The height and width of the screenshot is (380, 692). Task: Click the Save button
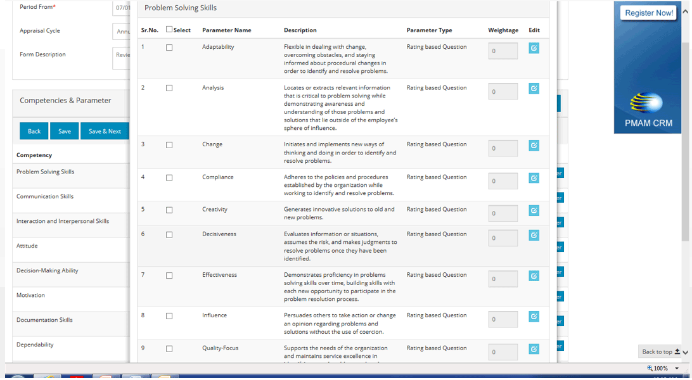[65, 131]
